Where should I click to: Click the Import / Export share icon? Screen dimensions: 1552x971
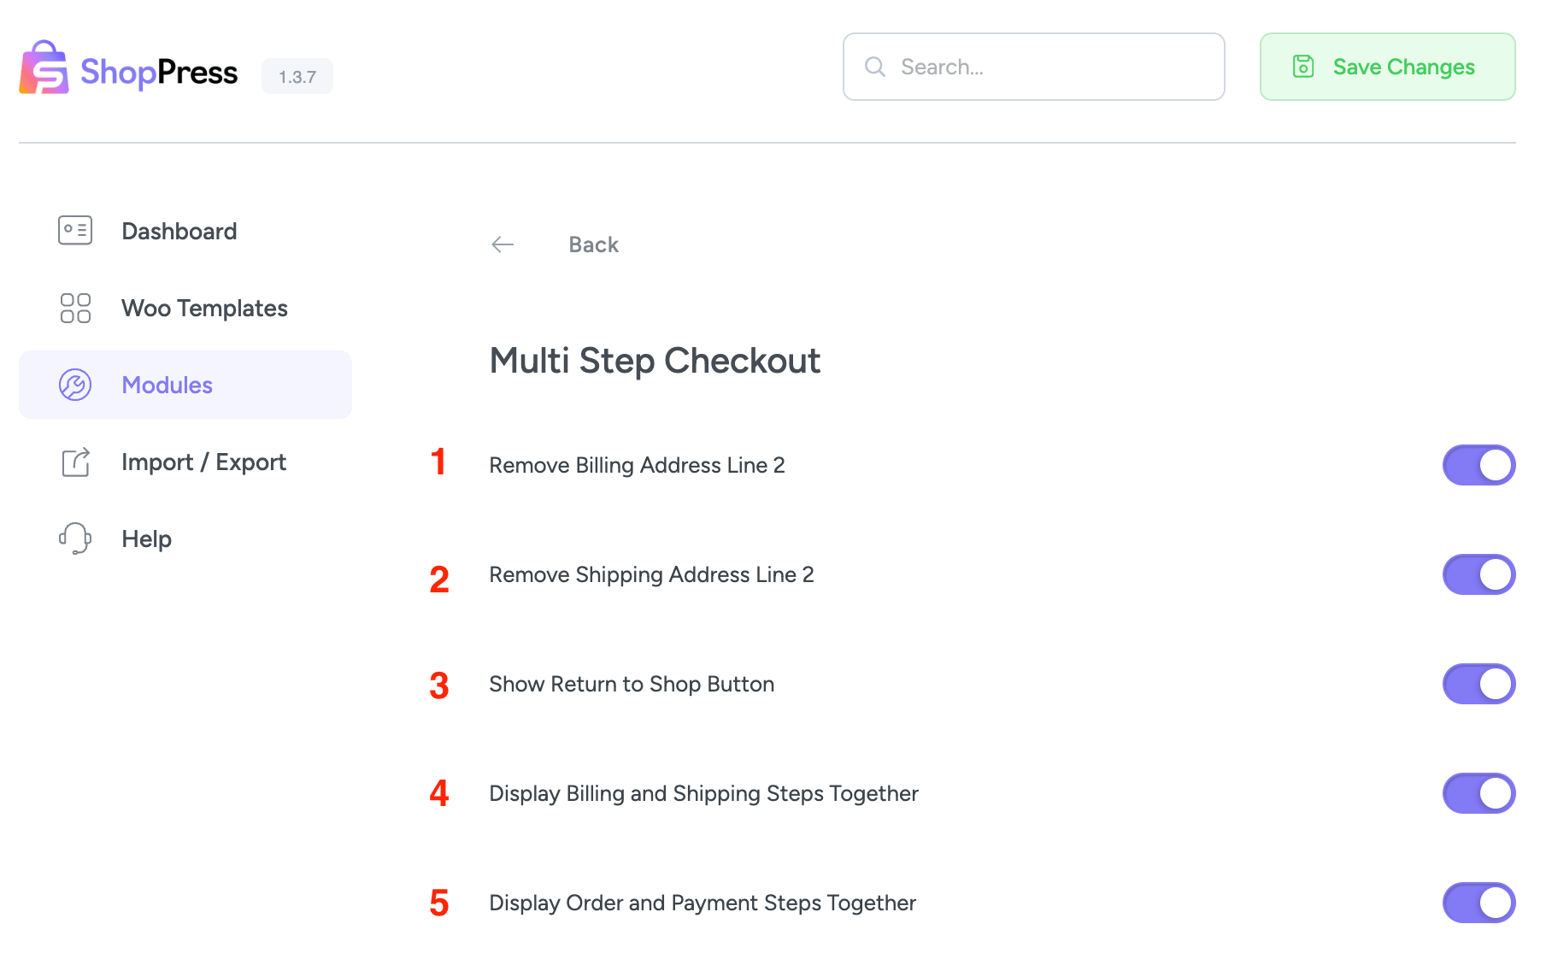[x=74, y=462]
